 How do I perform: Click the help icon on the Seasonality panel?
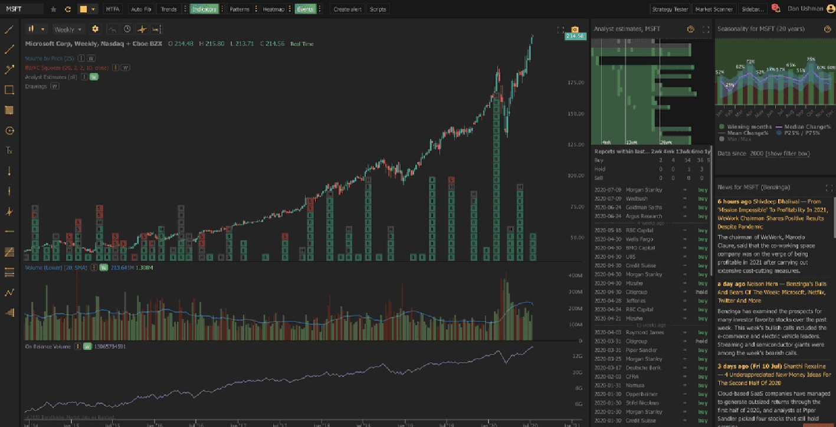[x=827, y=28]
